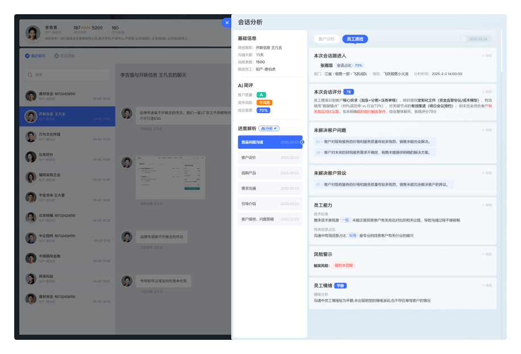Click the AI分析 sparkle badge
The width and height of the screenshot is (521, 354).
pos(270,128)
